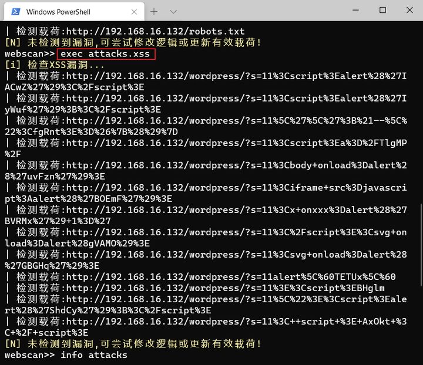This screenshot has height=365, width=423.
Task: Click the terminal vertical scrollbar thumb
Action: [421, 245]
